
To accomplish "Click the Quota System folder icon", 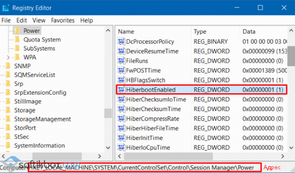I will [x=18, y=39].
